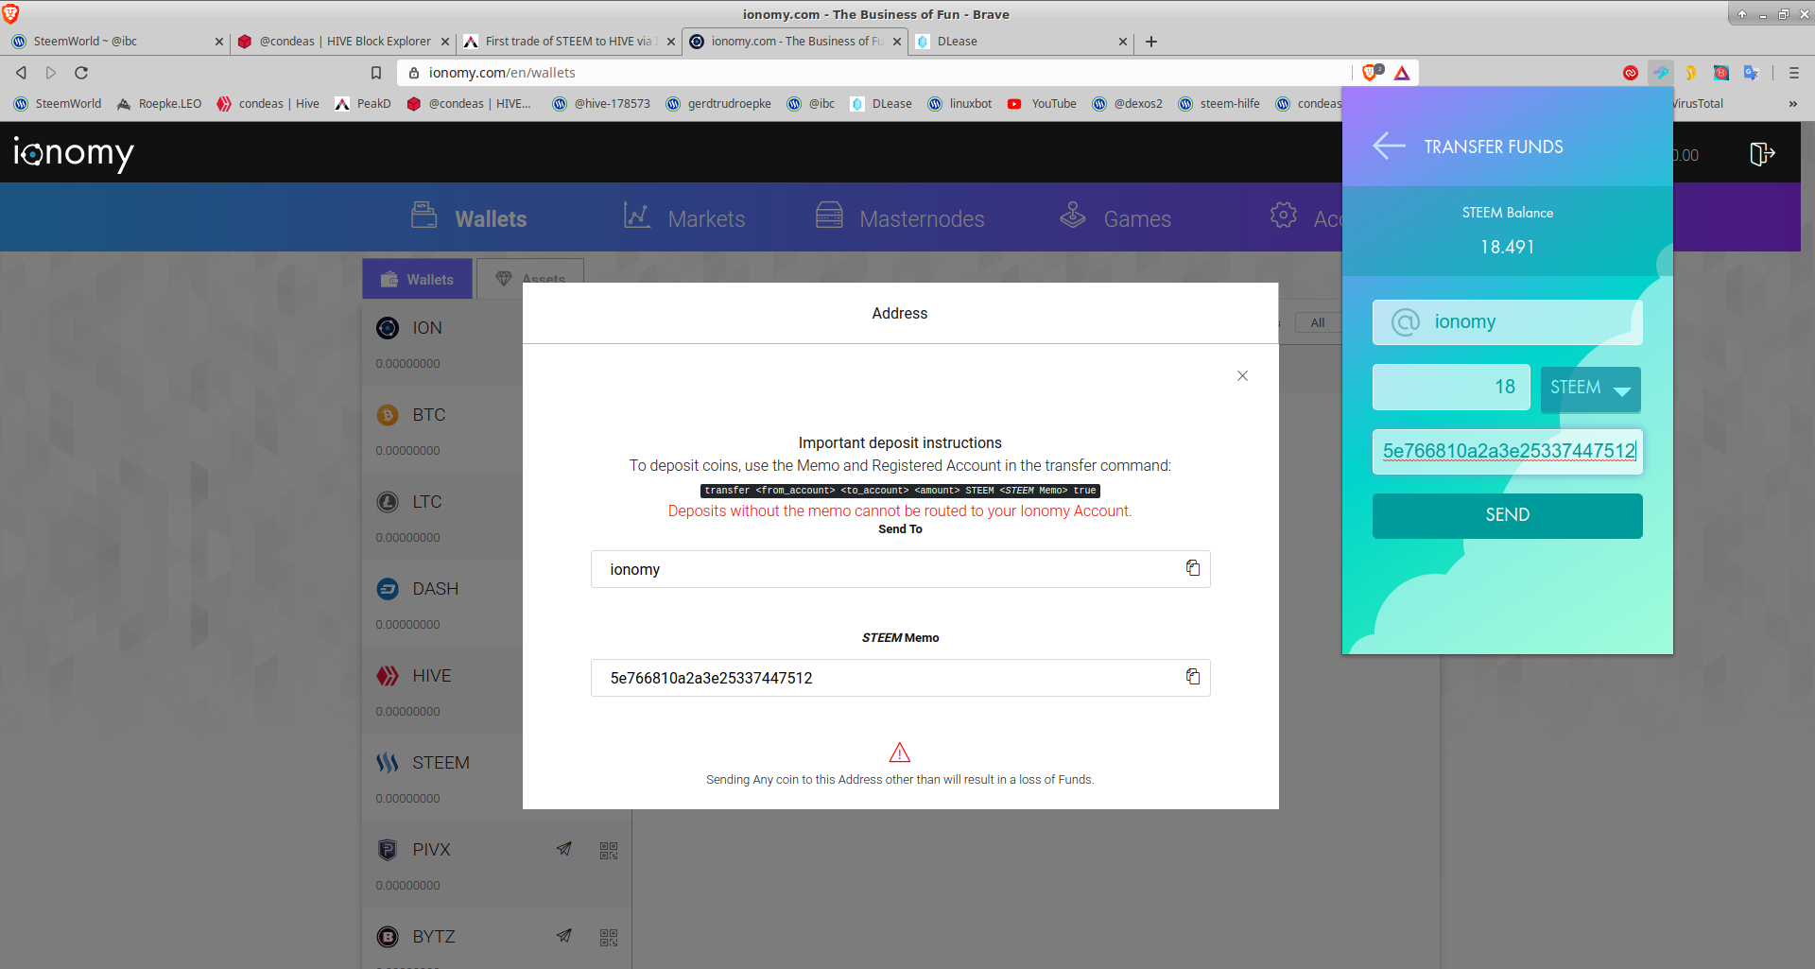
Task: Select the LTC wallet row
Action: pyautogui.click(x=442, y=517)
